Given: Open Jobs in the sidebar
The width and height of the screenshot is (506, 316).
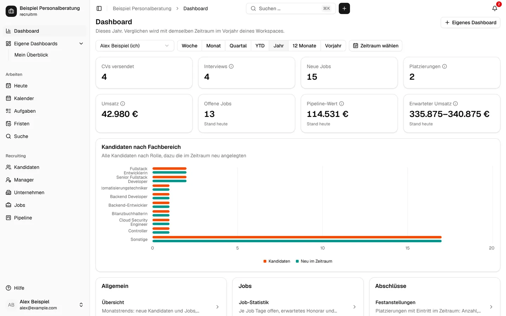Looking at the screenshot, I should click(44, 205).
